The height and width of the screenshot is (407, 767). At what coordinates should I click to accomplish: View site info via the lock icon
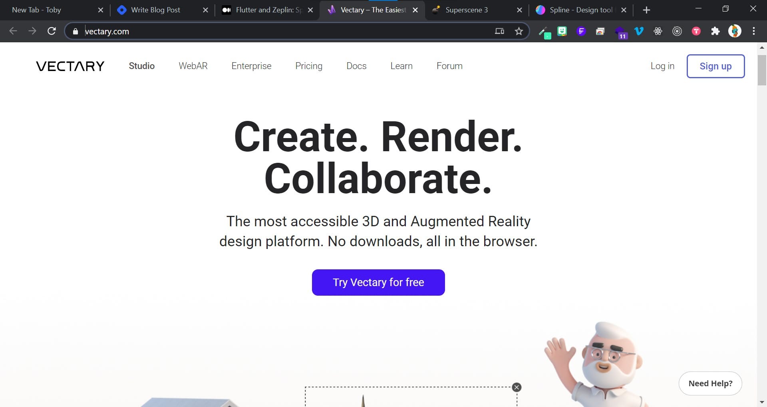tap(76, 31)
